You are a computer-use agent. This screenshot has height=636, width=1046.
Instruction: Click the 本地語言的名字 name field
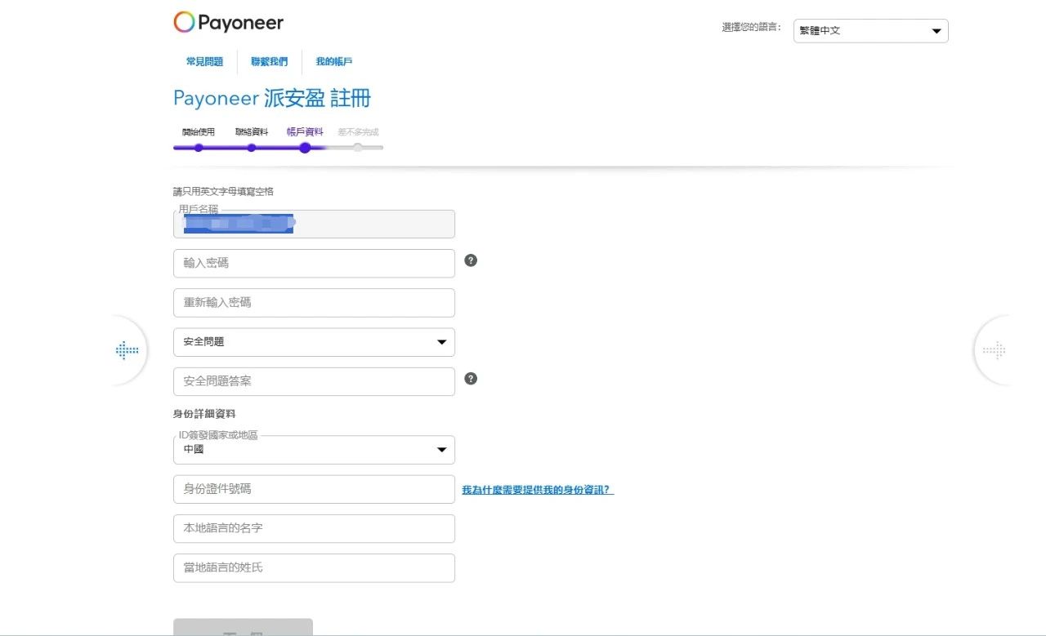point(314,528)
